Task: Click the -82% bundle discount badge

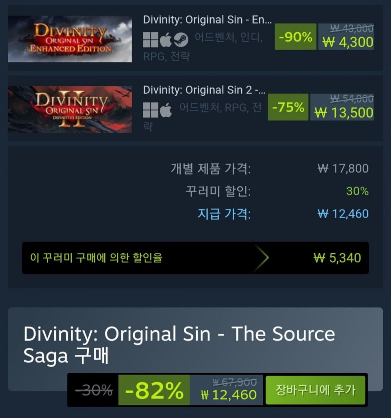Action: (x=154, y=390)
